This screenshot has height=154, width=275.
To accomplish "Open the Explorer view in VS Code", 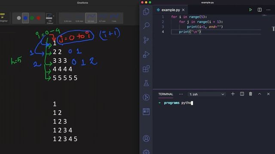I will tap(146, 12).
